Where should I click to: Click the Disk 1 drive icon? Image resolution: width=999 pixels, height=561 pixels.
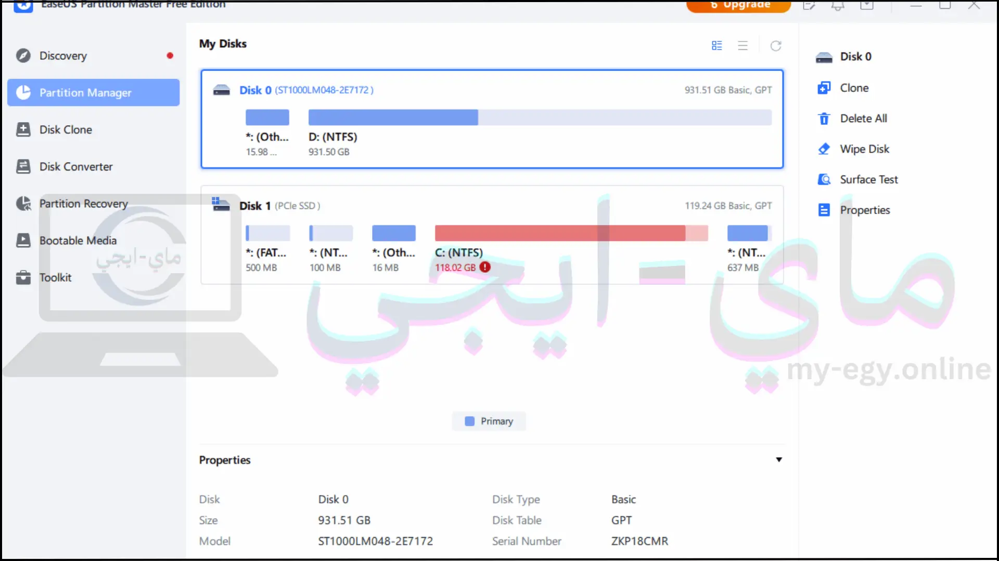click(x=221, y=204)
